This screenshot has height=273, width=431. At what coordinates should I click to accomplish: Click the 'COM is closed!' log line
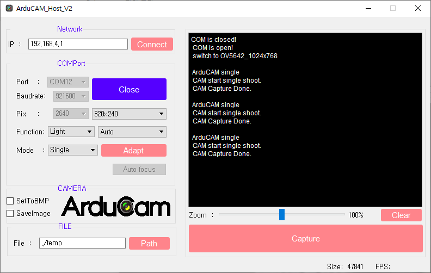tap(213, 40)
